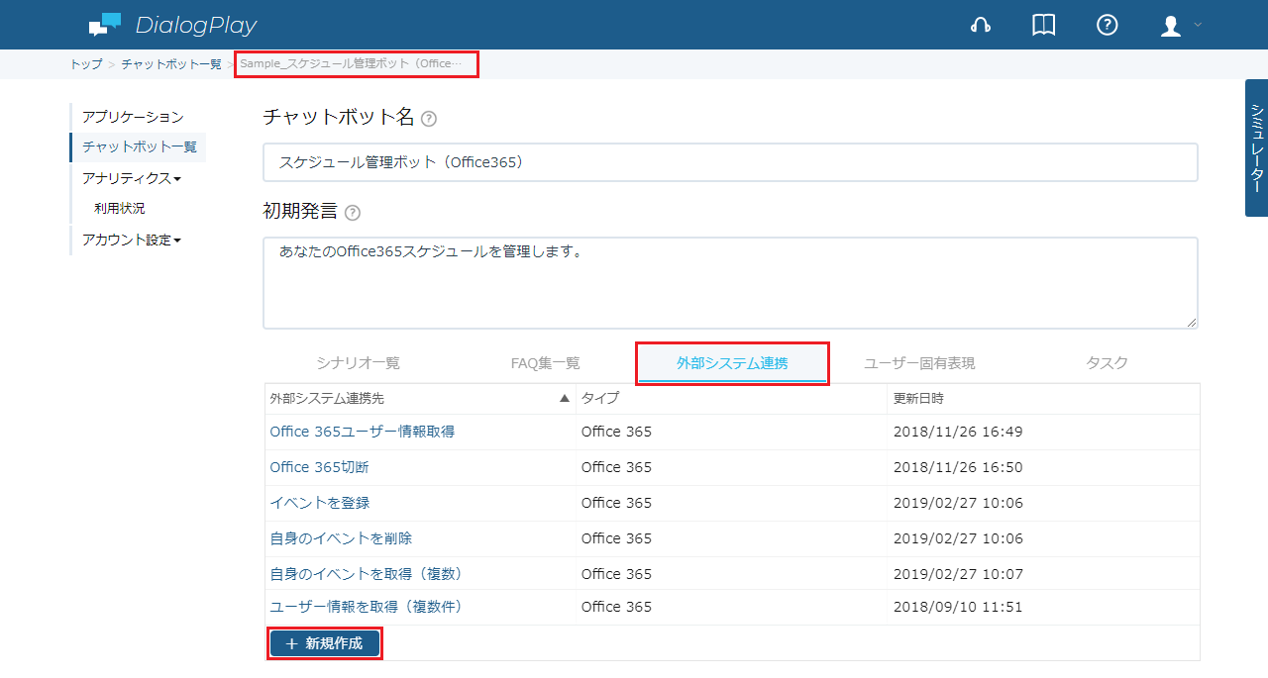Open the シミュレーター side panel

[1256, 147]
